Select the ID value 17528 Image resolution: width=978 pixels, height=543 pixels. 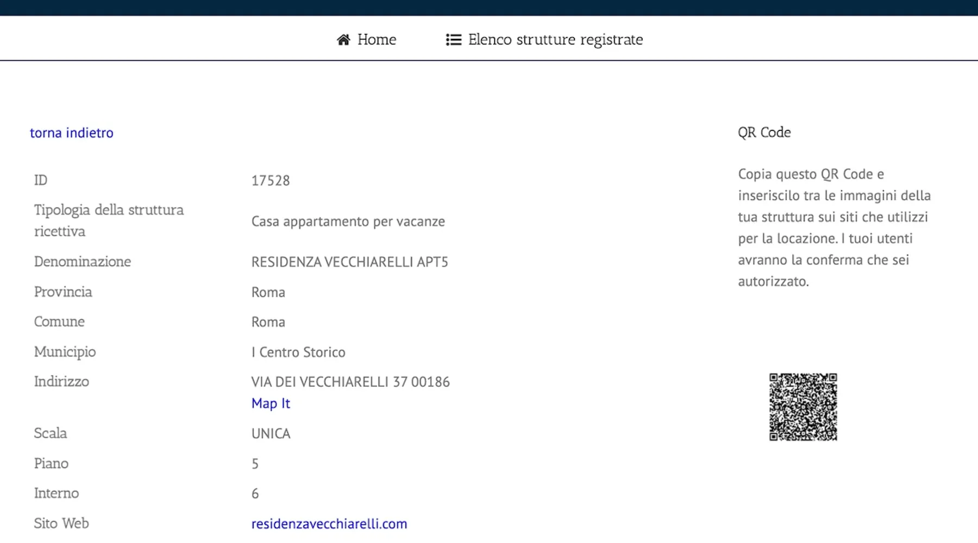271,180
